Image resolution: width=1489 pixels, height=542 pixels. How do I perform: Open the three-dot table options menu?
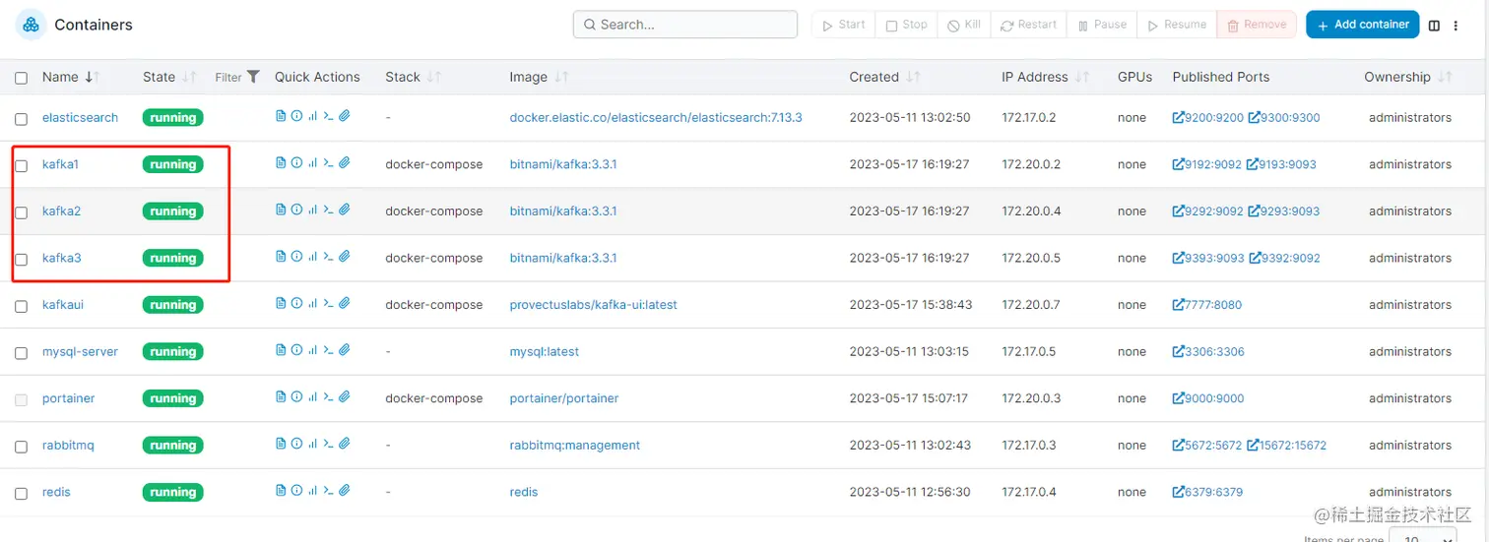click(x=1457, y=26)
